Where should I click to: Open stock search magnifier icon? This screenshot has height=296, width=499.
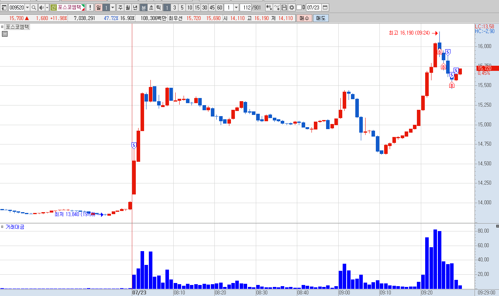tap(34, 7)
